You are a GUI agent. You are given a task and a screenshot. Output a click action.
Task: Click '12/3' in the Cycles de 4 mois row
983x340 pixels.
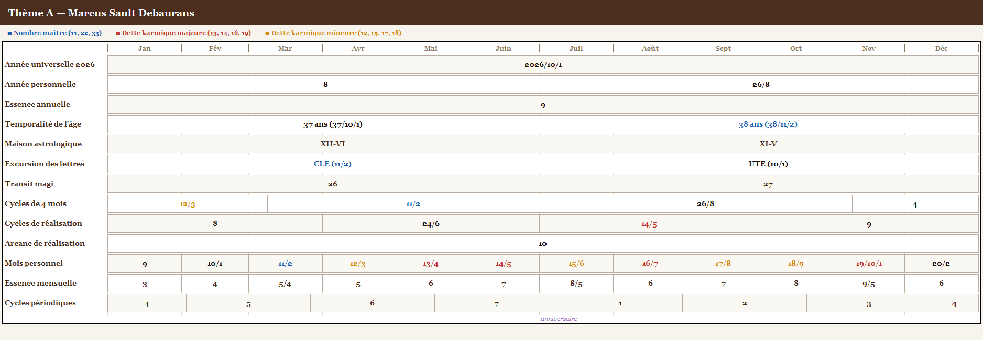[x=188, y=204]
